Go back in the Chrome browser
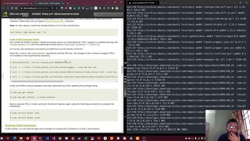This screenshot has height=141, width=250. pyautogui.click(x=4, y=8)
